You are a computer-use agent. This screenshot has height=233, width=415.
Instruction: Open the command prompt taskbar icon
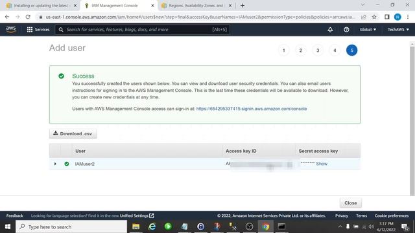pyautogui.click(x=281, y=227)
